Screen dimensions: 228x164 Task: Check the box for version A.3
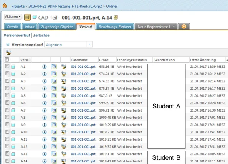click(7, 81)
